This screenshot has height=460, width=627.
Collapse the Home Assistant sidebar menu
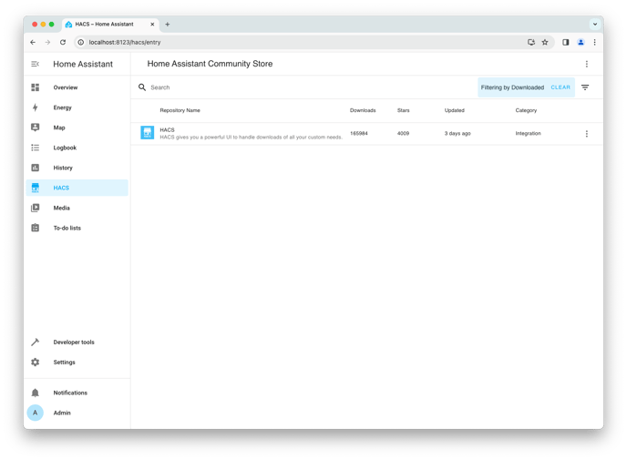coord(36,64)
